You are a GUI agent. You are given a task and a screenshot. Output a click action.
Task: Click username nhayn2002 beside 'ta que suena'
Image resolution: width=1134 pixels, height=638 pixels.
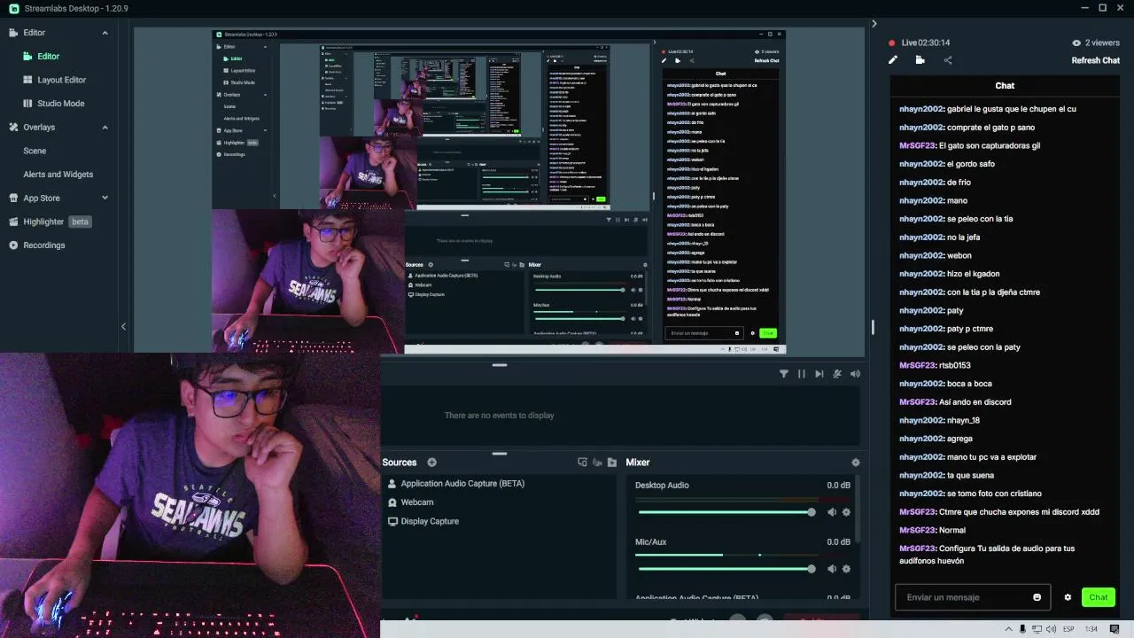point(921,475)
